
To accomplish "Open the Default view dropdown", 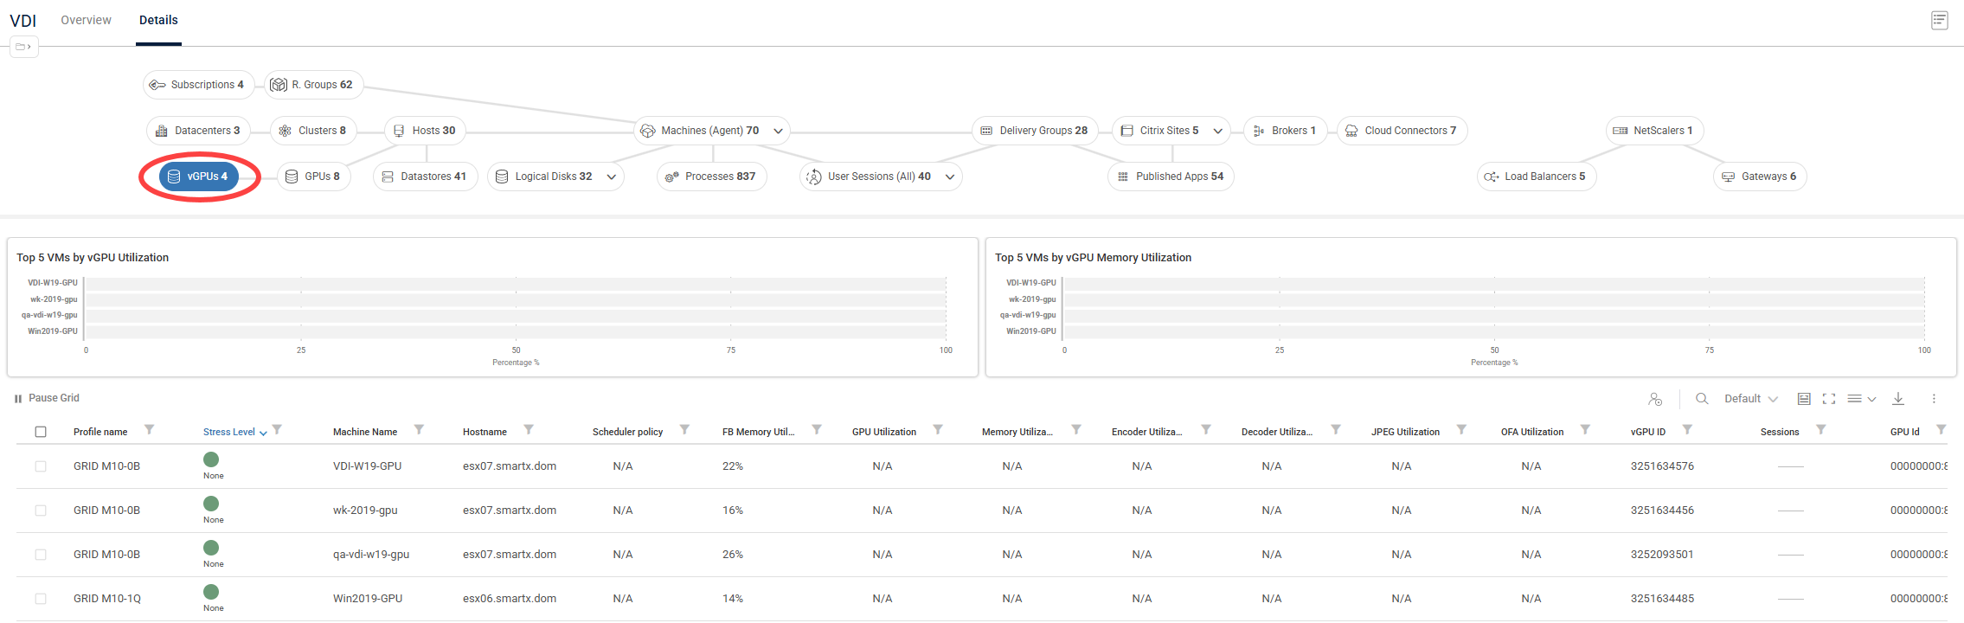I will coord(1750,399).
